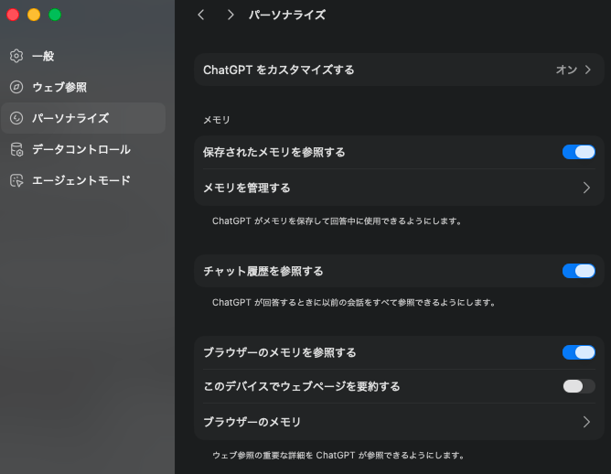
Task: Click the パーソナライズ sidebar icon
Action: click(16, 118)
